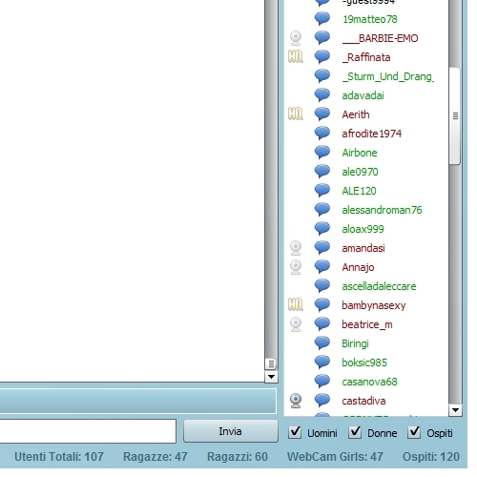Uncheck the Donne filter checkbox
This screenshot has width=477, height=477.
355,432
